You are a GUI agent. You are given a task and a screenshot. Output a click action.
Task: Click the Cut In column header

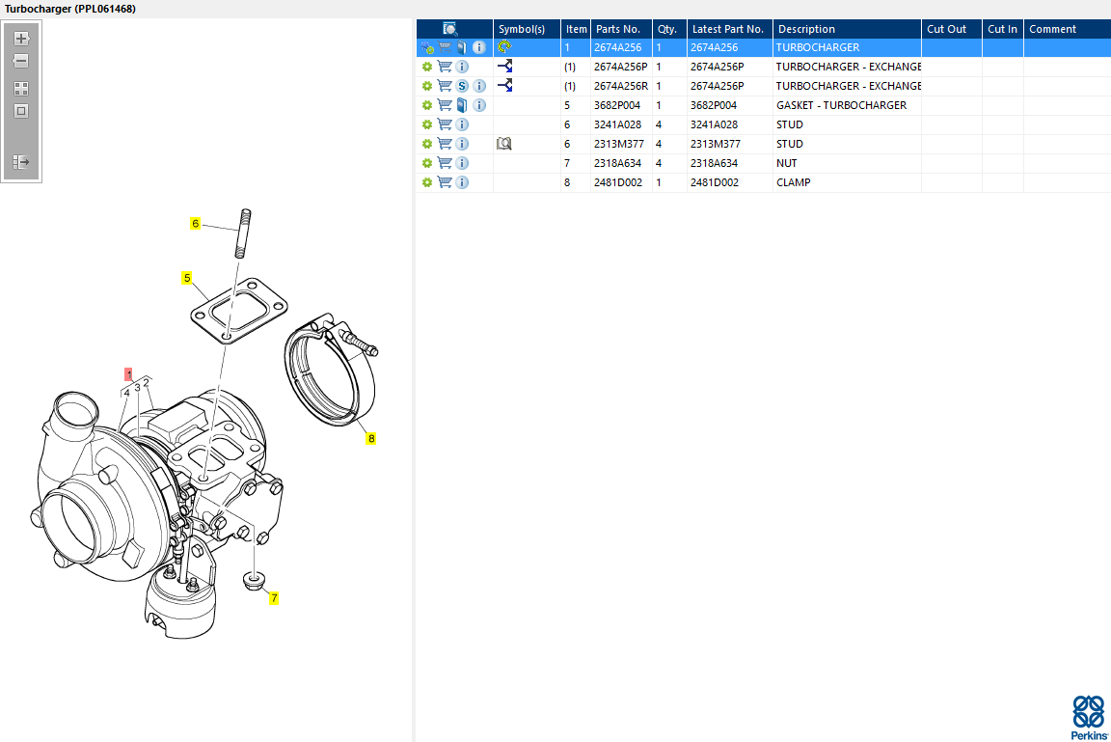point(1003,29)
